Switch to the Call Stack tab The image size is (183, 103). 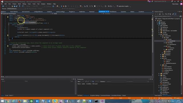coord(80,96)
